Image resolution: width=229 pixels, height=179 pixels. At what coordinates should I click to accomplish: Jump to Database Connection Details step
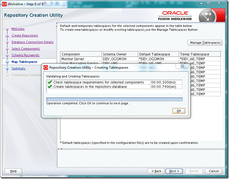(32, 42)
